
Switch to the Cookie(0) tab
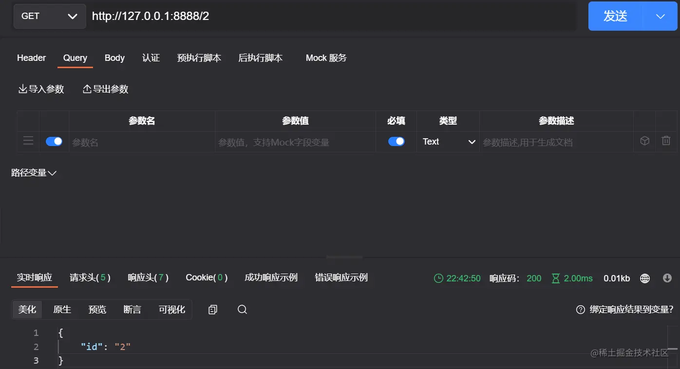(x=207, y=277)
